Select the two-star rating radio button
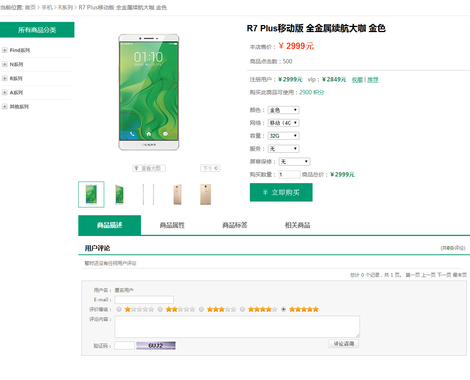This screenshot has height=380, width=470. (160, 309)
